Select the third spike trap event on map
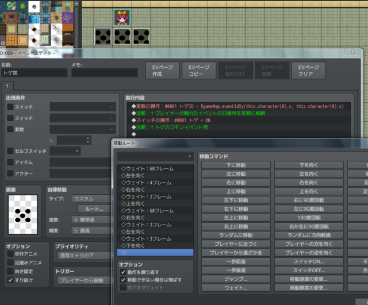This screenshot has height=305, width=368. (x=141, y=36)
